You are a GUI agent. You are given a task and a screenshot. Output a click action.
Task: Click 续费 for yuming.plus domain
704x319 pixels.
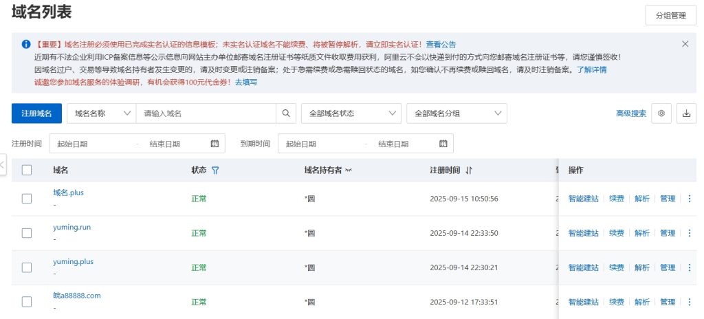(617, 267)
